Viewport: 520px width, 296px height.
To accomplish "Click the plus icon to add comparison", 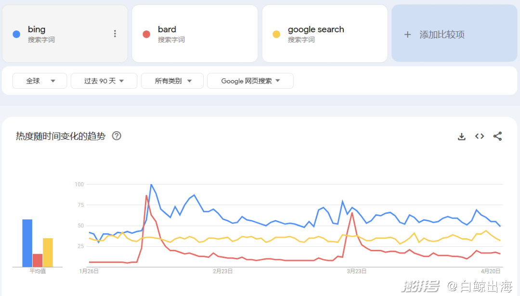I will [x=408, y=35].
